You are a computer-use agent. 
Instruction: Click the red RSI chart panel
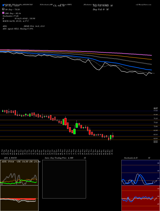click(140, 198)
